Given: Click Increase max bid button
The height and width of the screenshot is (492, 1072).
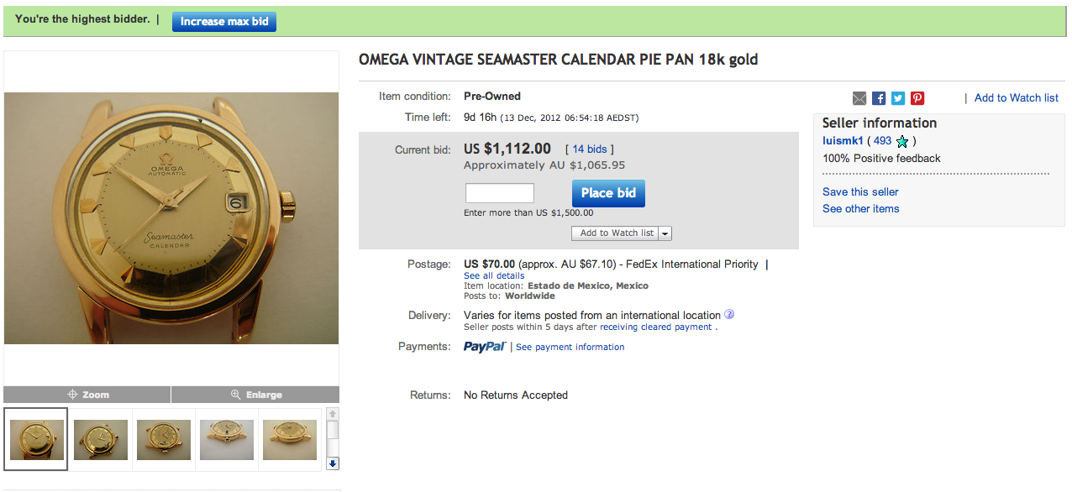Looking at the screenshot, I should click(224, 21).
